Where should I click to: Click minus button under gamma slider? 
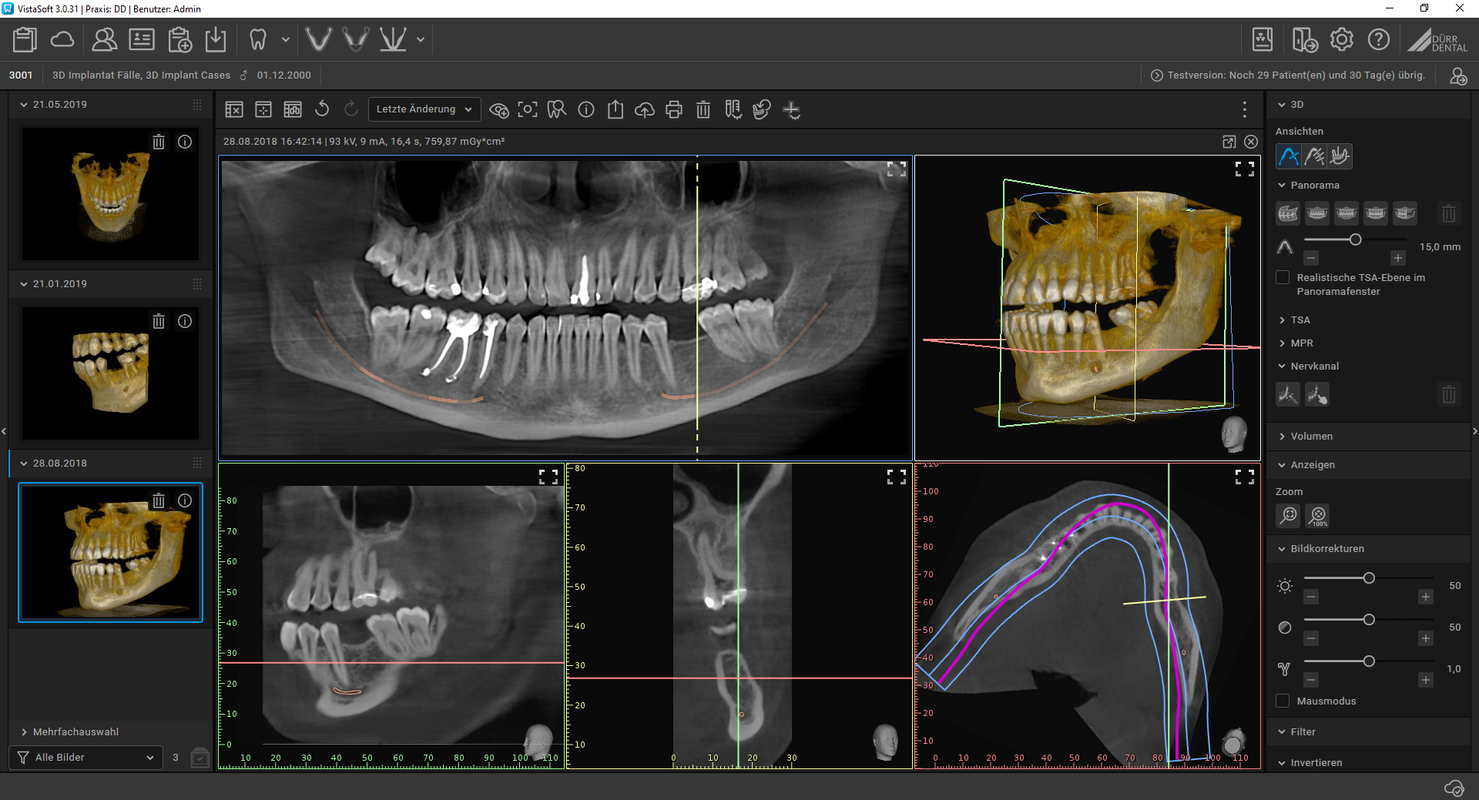pyautogui.click(x=1311, y=680)
